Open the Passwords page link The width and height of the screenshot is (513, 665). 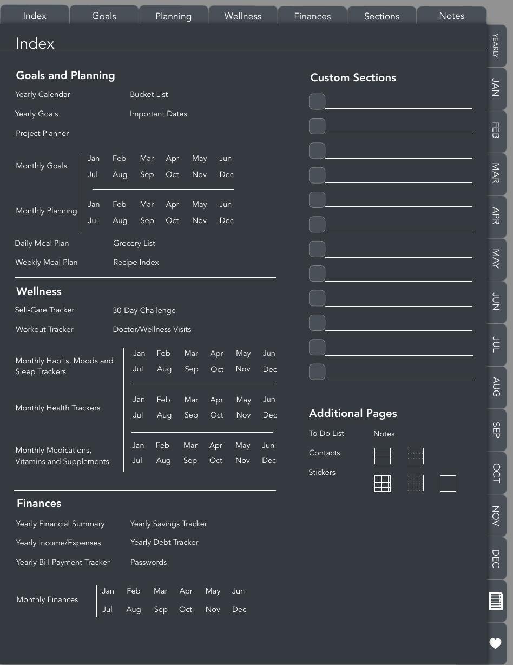click(x=148, y=563)
